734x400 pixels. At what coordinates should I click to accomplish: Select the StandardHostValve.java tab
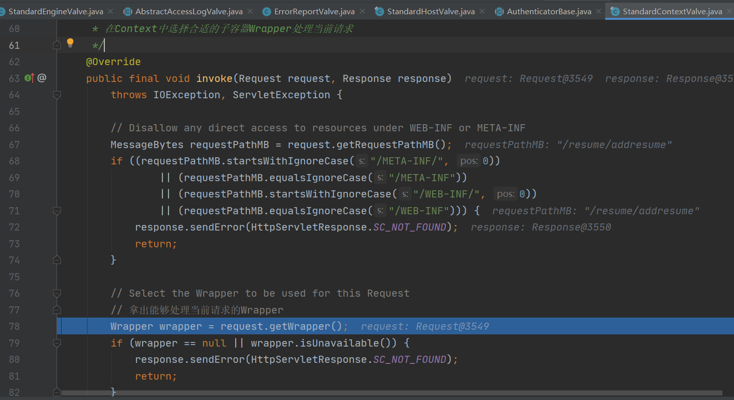(x=430, y=11)
